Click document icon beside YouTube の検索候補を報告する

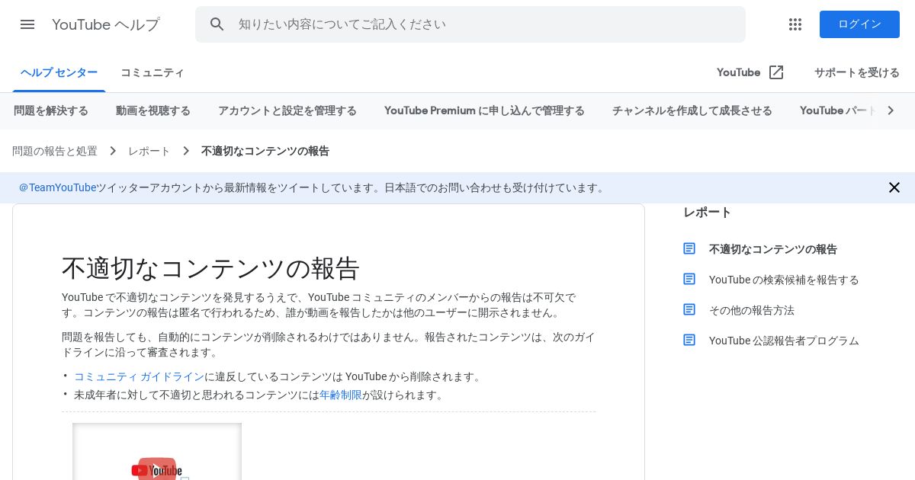689,279
